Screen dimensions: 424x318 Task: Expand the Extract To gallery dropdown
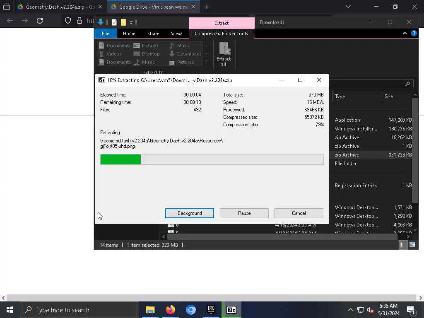[x=206, y=62]
